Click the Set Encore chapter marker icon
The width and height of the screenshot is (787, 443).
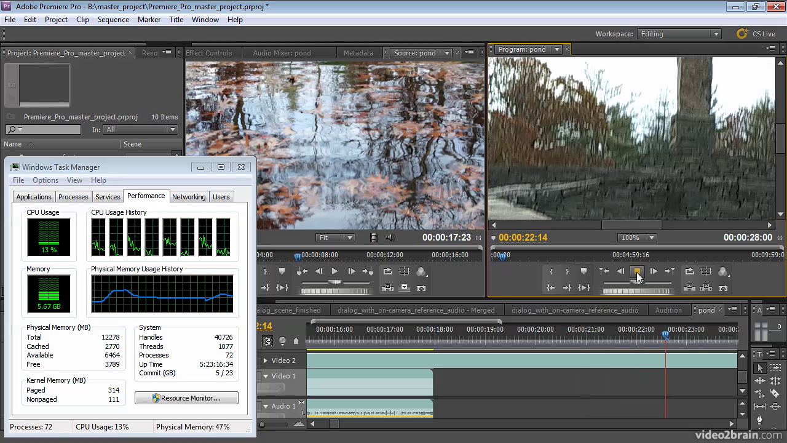click(x=282, y=341)
